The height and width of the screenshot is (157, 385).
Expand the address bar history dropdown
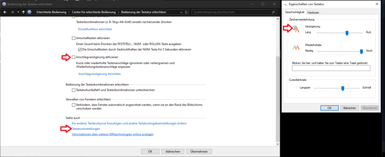coord(181,12)
